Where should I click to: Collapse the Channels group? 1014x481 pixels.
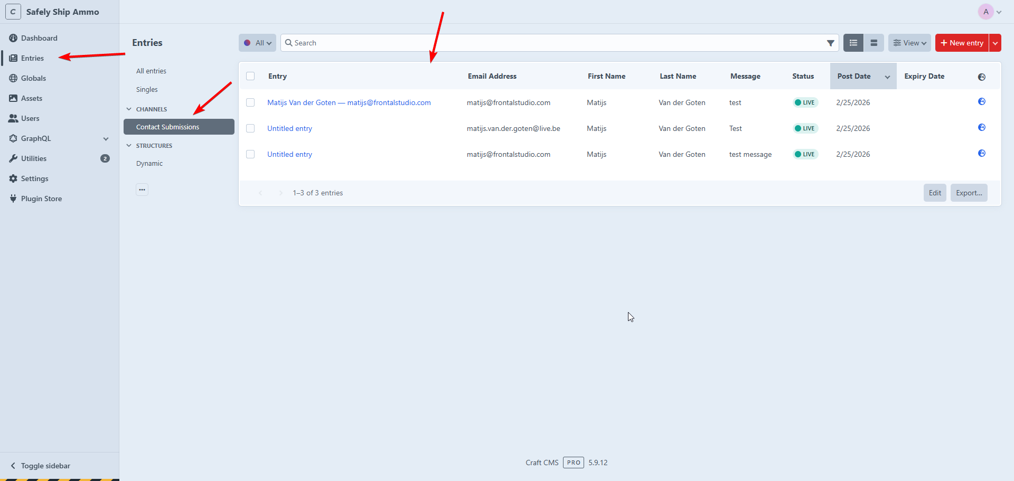129,109
